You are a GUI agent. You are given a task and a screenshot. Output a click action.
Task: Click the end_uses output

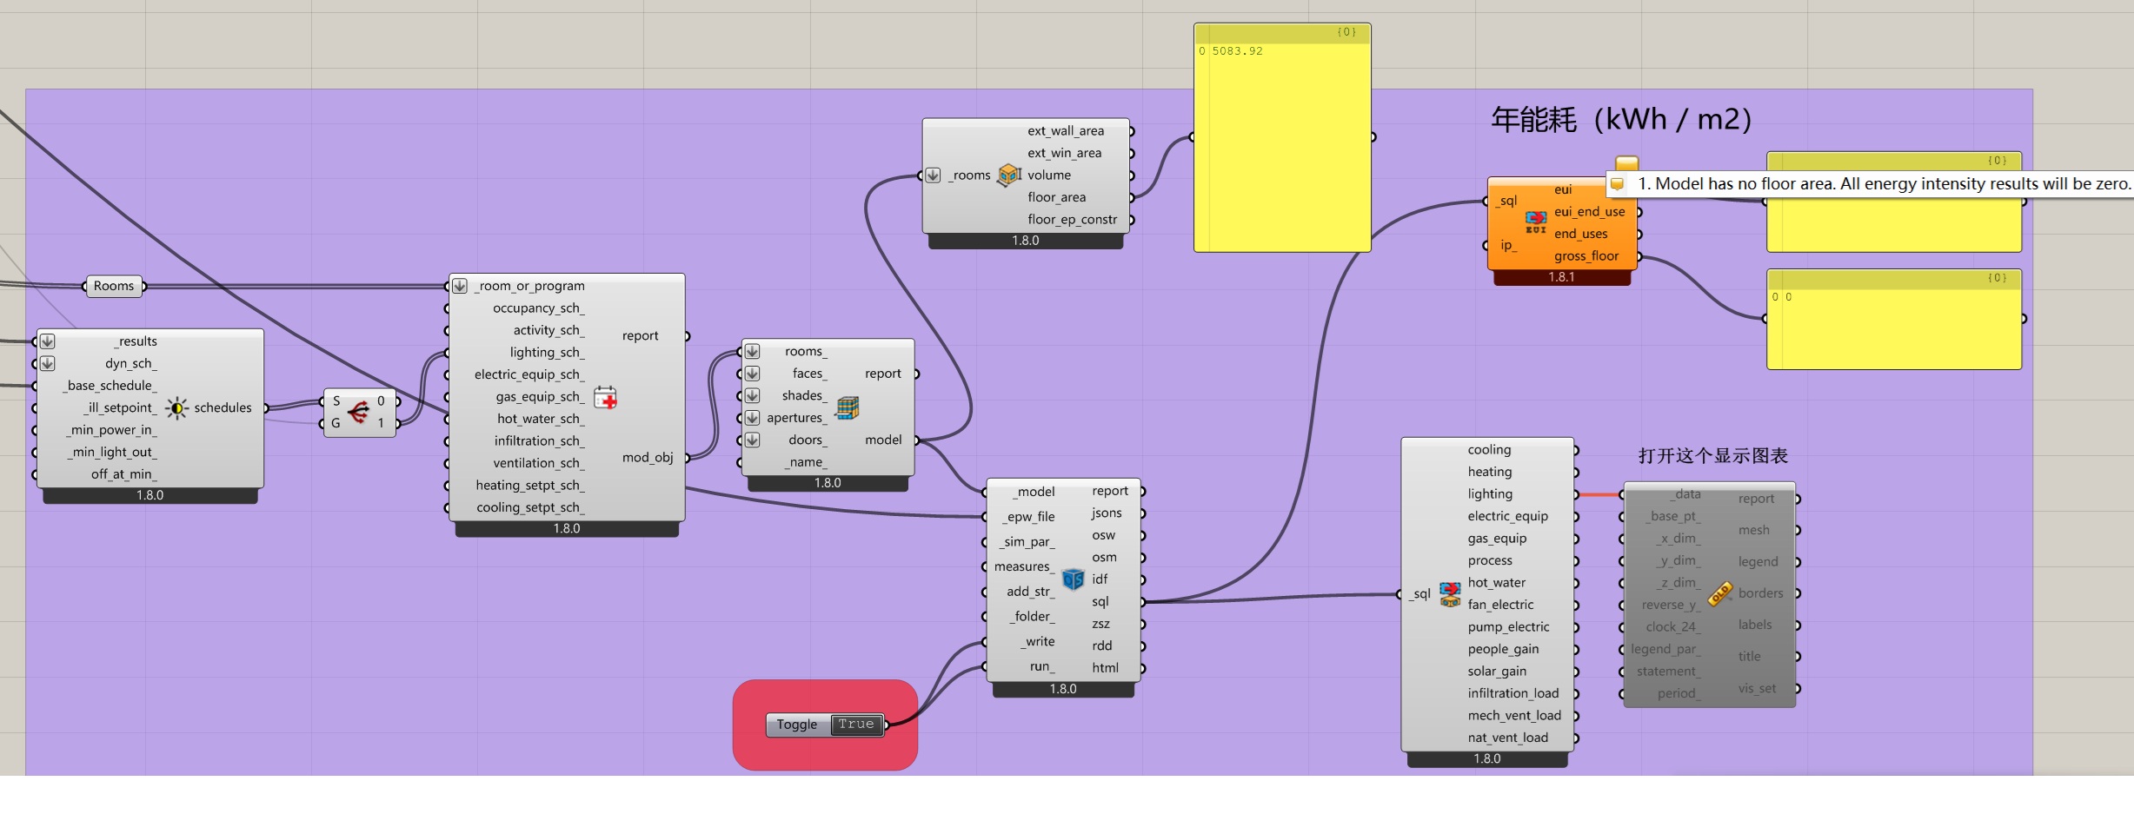1581,234
